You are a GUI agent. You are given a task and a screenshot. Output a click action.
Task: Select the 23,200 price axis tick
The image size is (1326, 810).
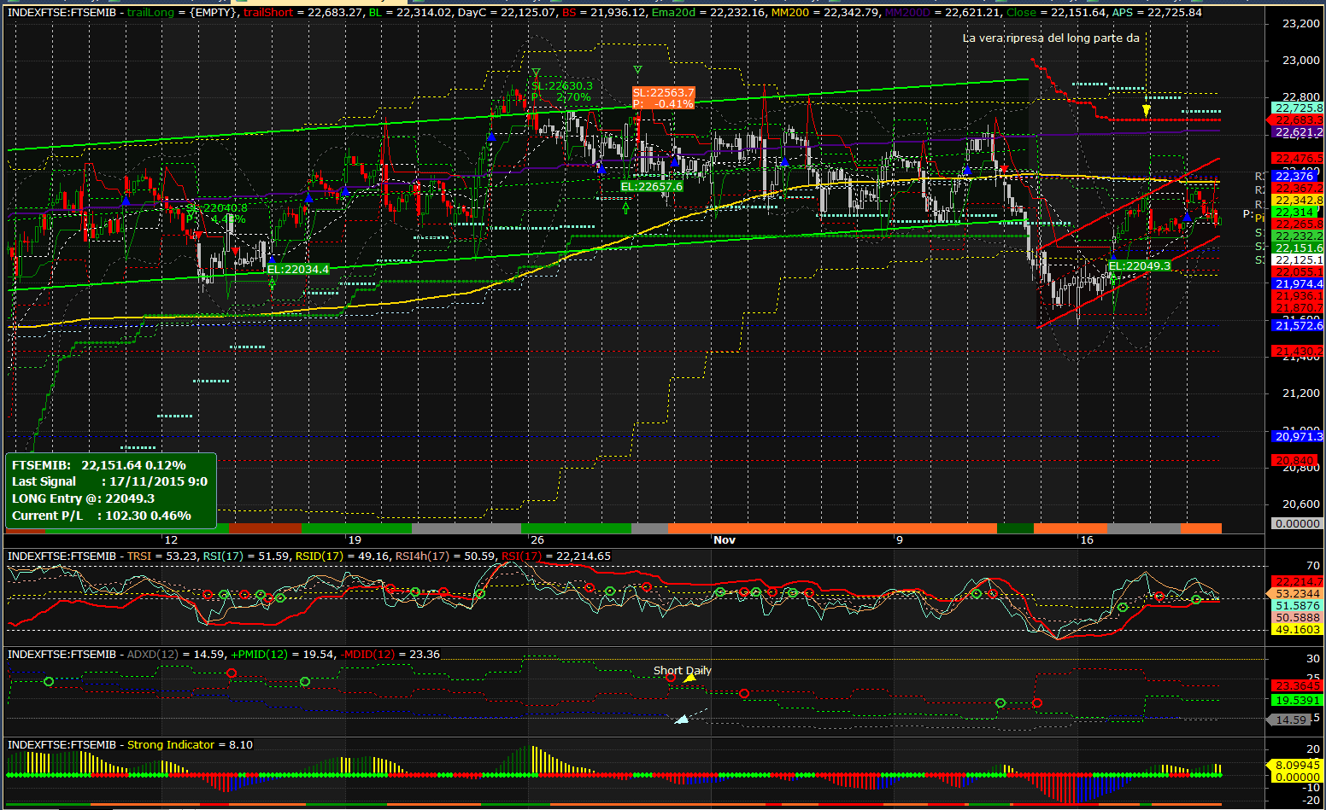coord(1300,23)
